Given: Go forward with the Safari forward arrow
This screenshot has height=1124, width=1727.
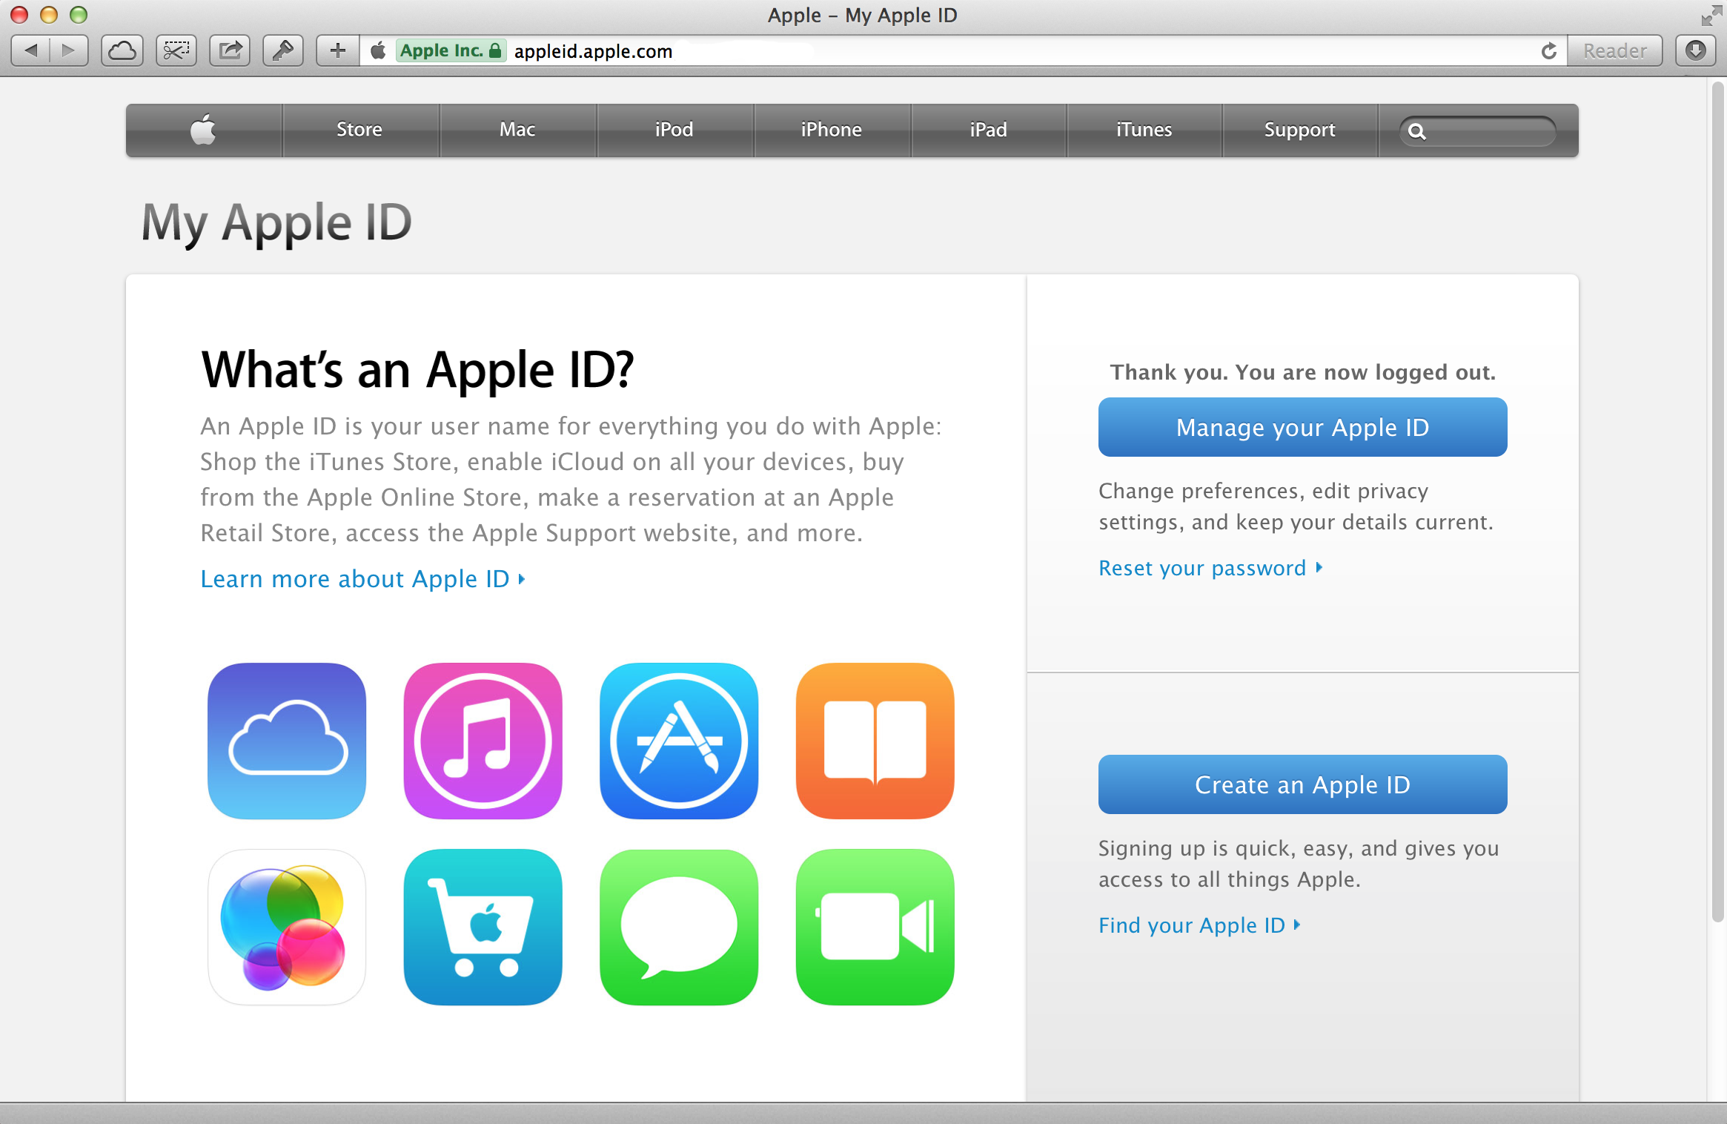Looking at the screenshot, I should pyautogui.click(x=69, y=50).
